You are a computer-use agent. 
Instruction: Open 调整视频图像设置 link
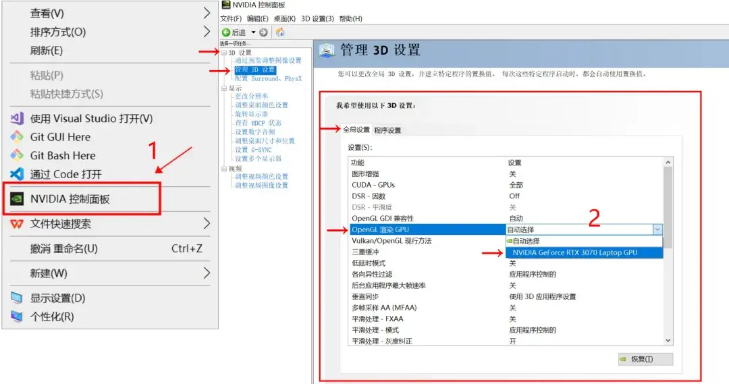[261, 185]
